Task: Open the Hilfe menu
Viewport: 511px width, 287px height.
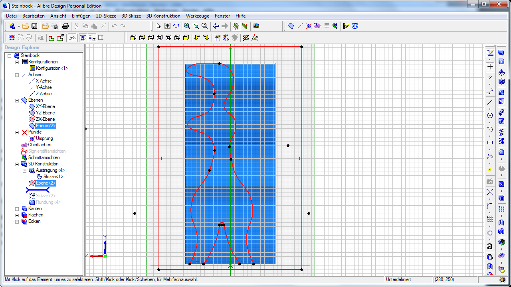Action: (240, 16)
